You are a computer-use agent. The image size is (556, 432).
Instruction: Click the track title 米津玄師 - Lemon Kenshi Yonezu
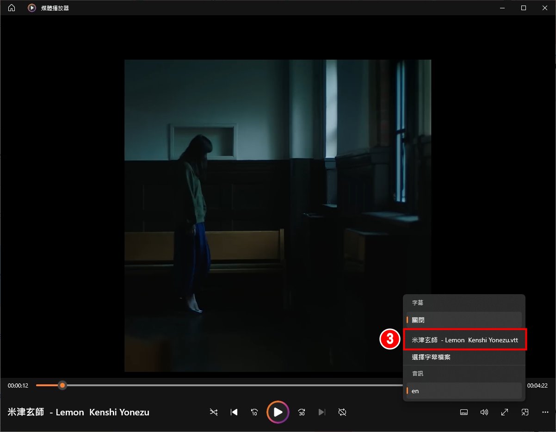(x=79, y=412)
